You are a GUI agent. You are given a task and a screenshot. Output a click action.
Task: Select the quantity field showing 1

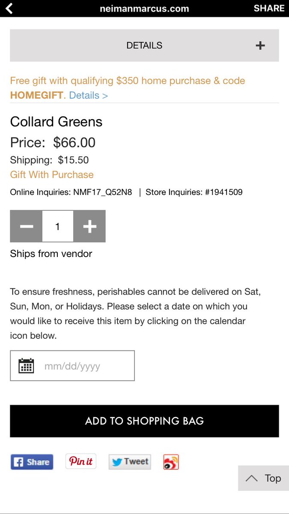(58, 226)
